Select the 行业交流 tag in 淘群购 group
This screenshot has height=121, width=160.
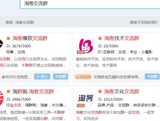14,105
